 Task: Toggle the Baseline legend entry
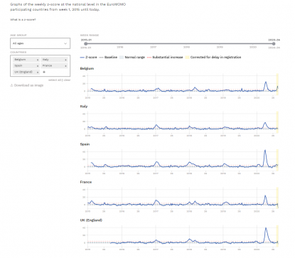pos(108,58)
